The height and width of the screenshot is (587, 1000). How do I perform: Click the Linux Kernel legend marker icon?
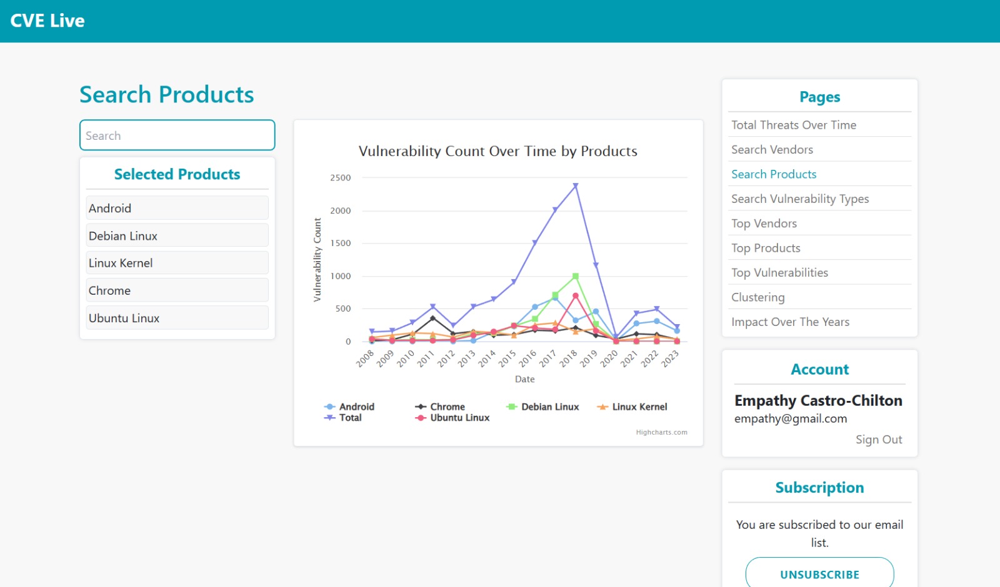coord(602,406)
